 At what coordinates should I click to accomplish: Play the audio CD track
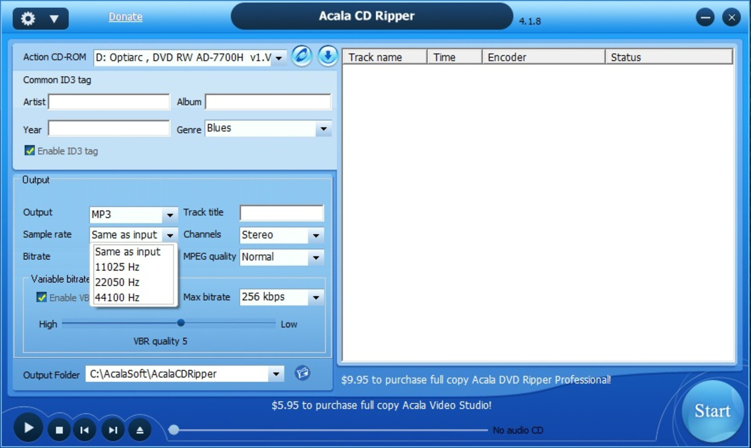click(27, 428)
